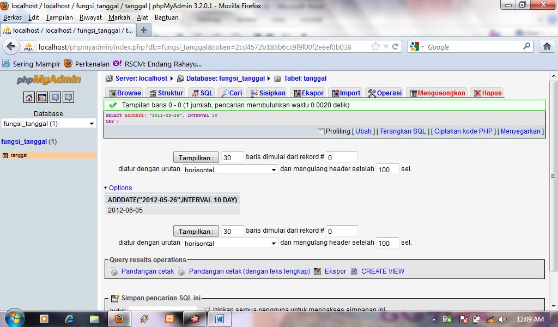Open new tab with plus button
558x327 pixels.
(x=144, y=30)
